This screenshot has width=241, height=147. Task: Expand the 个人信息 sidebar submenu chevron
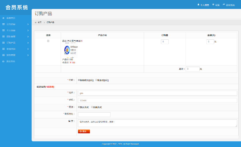pyautogui.click(x=28, y=30)
